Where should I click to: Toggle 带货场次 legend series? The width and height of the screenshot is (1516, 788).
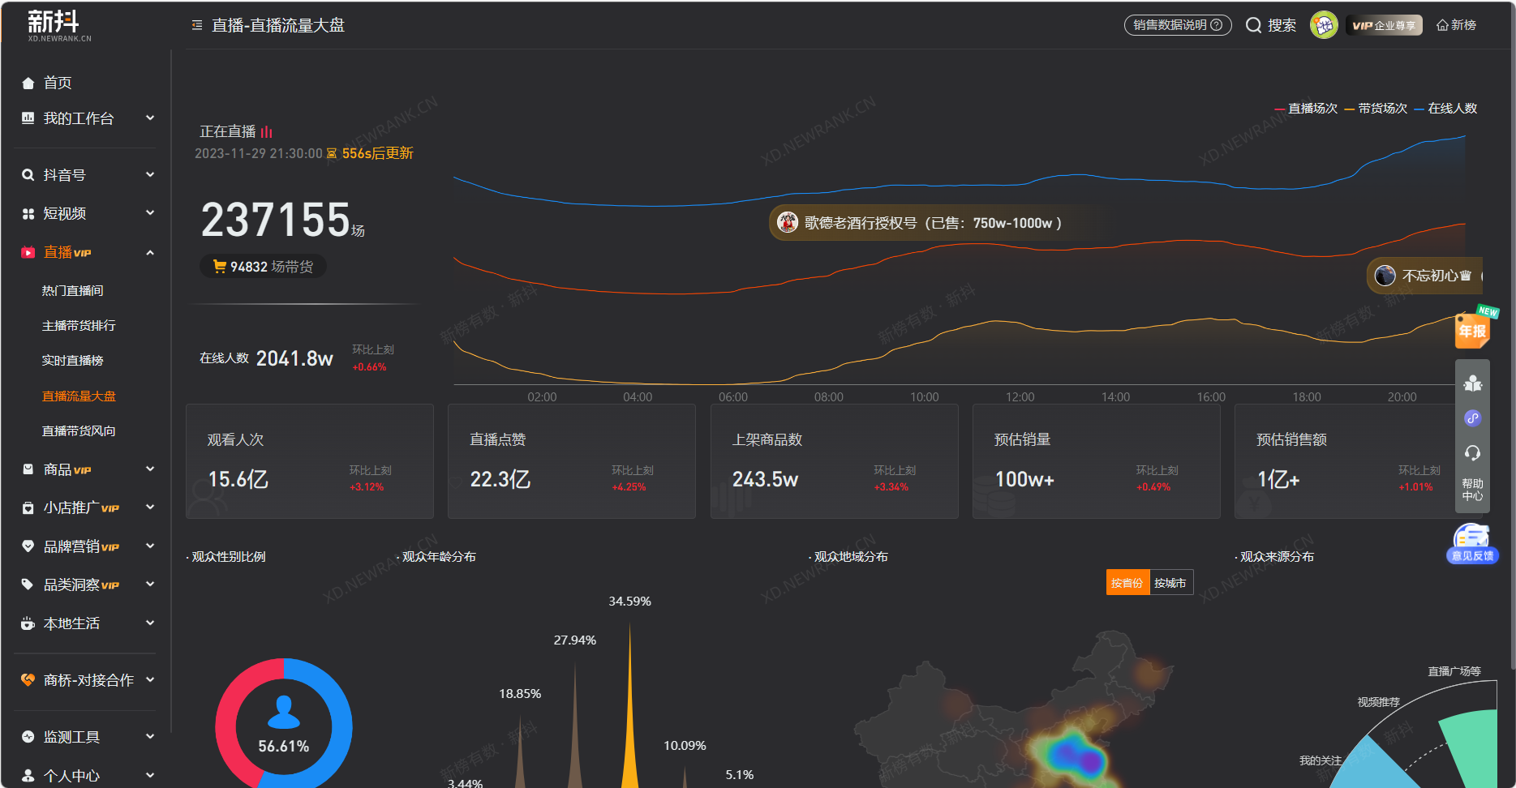1376,109
